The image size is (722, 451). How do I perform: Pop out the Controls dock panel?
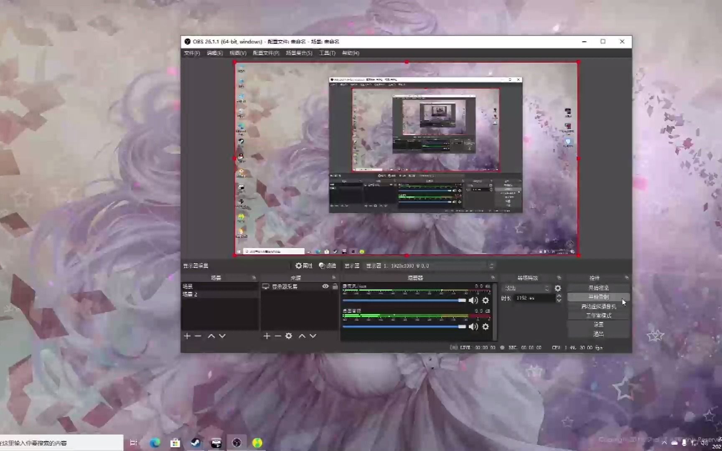(626, 278)
